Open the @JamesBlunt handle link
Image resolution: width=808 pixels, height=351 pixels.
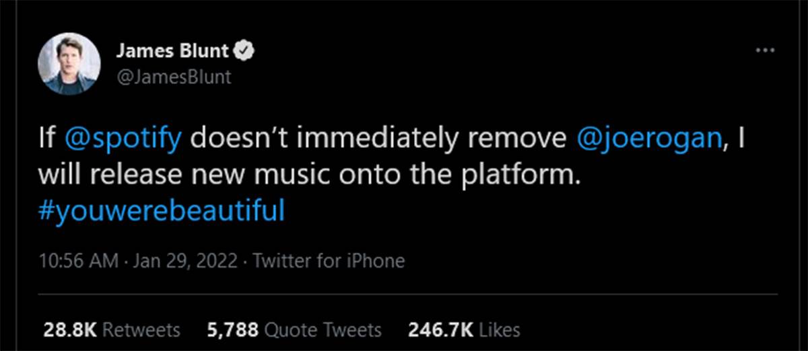[x=174, y=77]
